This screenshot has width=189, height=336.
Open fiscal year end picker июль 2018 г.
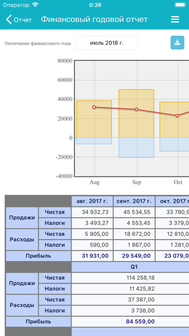coord(107,43)
